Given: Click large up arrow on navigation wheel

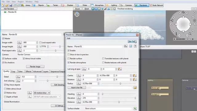Looking at the screenshot, I should (183, 17).
